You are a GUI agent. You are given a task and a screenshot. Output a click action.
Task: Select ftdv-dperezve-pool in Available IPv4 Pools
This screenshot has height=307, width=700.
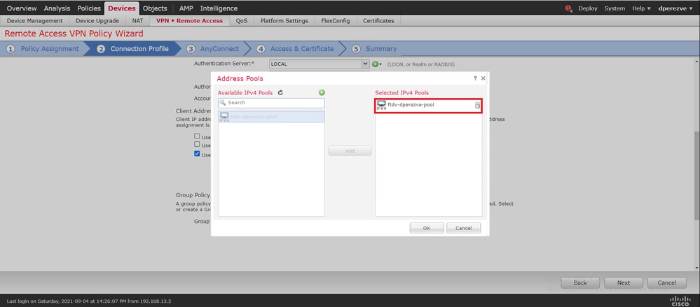(x=271, y=117)
